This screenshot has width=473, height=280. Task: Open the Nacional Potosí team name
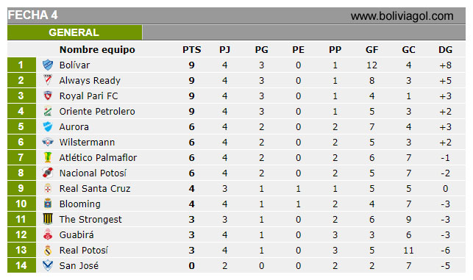[x=93, y=173]
